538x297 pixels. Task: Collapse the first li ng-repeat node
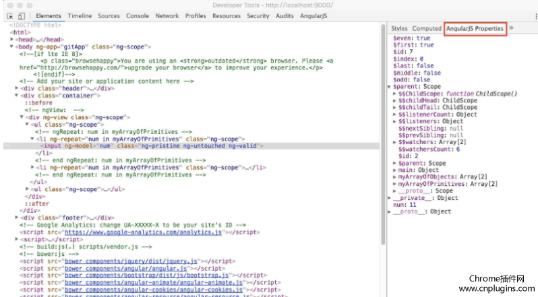pyautogui.click(x=32, y=139)
